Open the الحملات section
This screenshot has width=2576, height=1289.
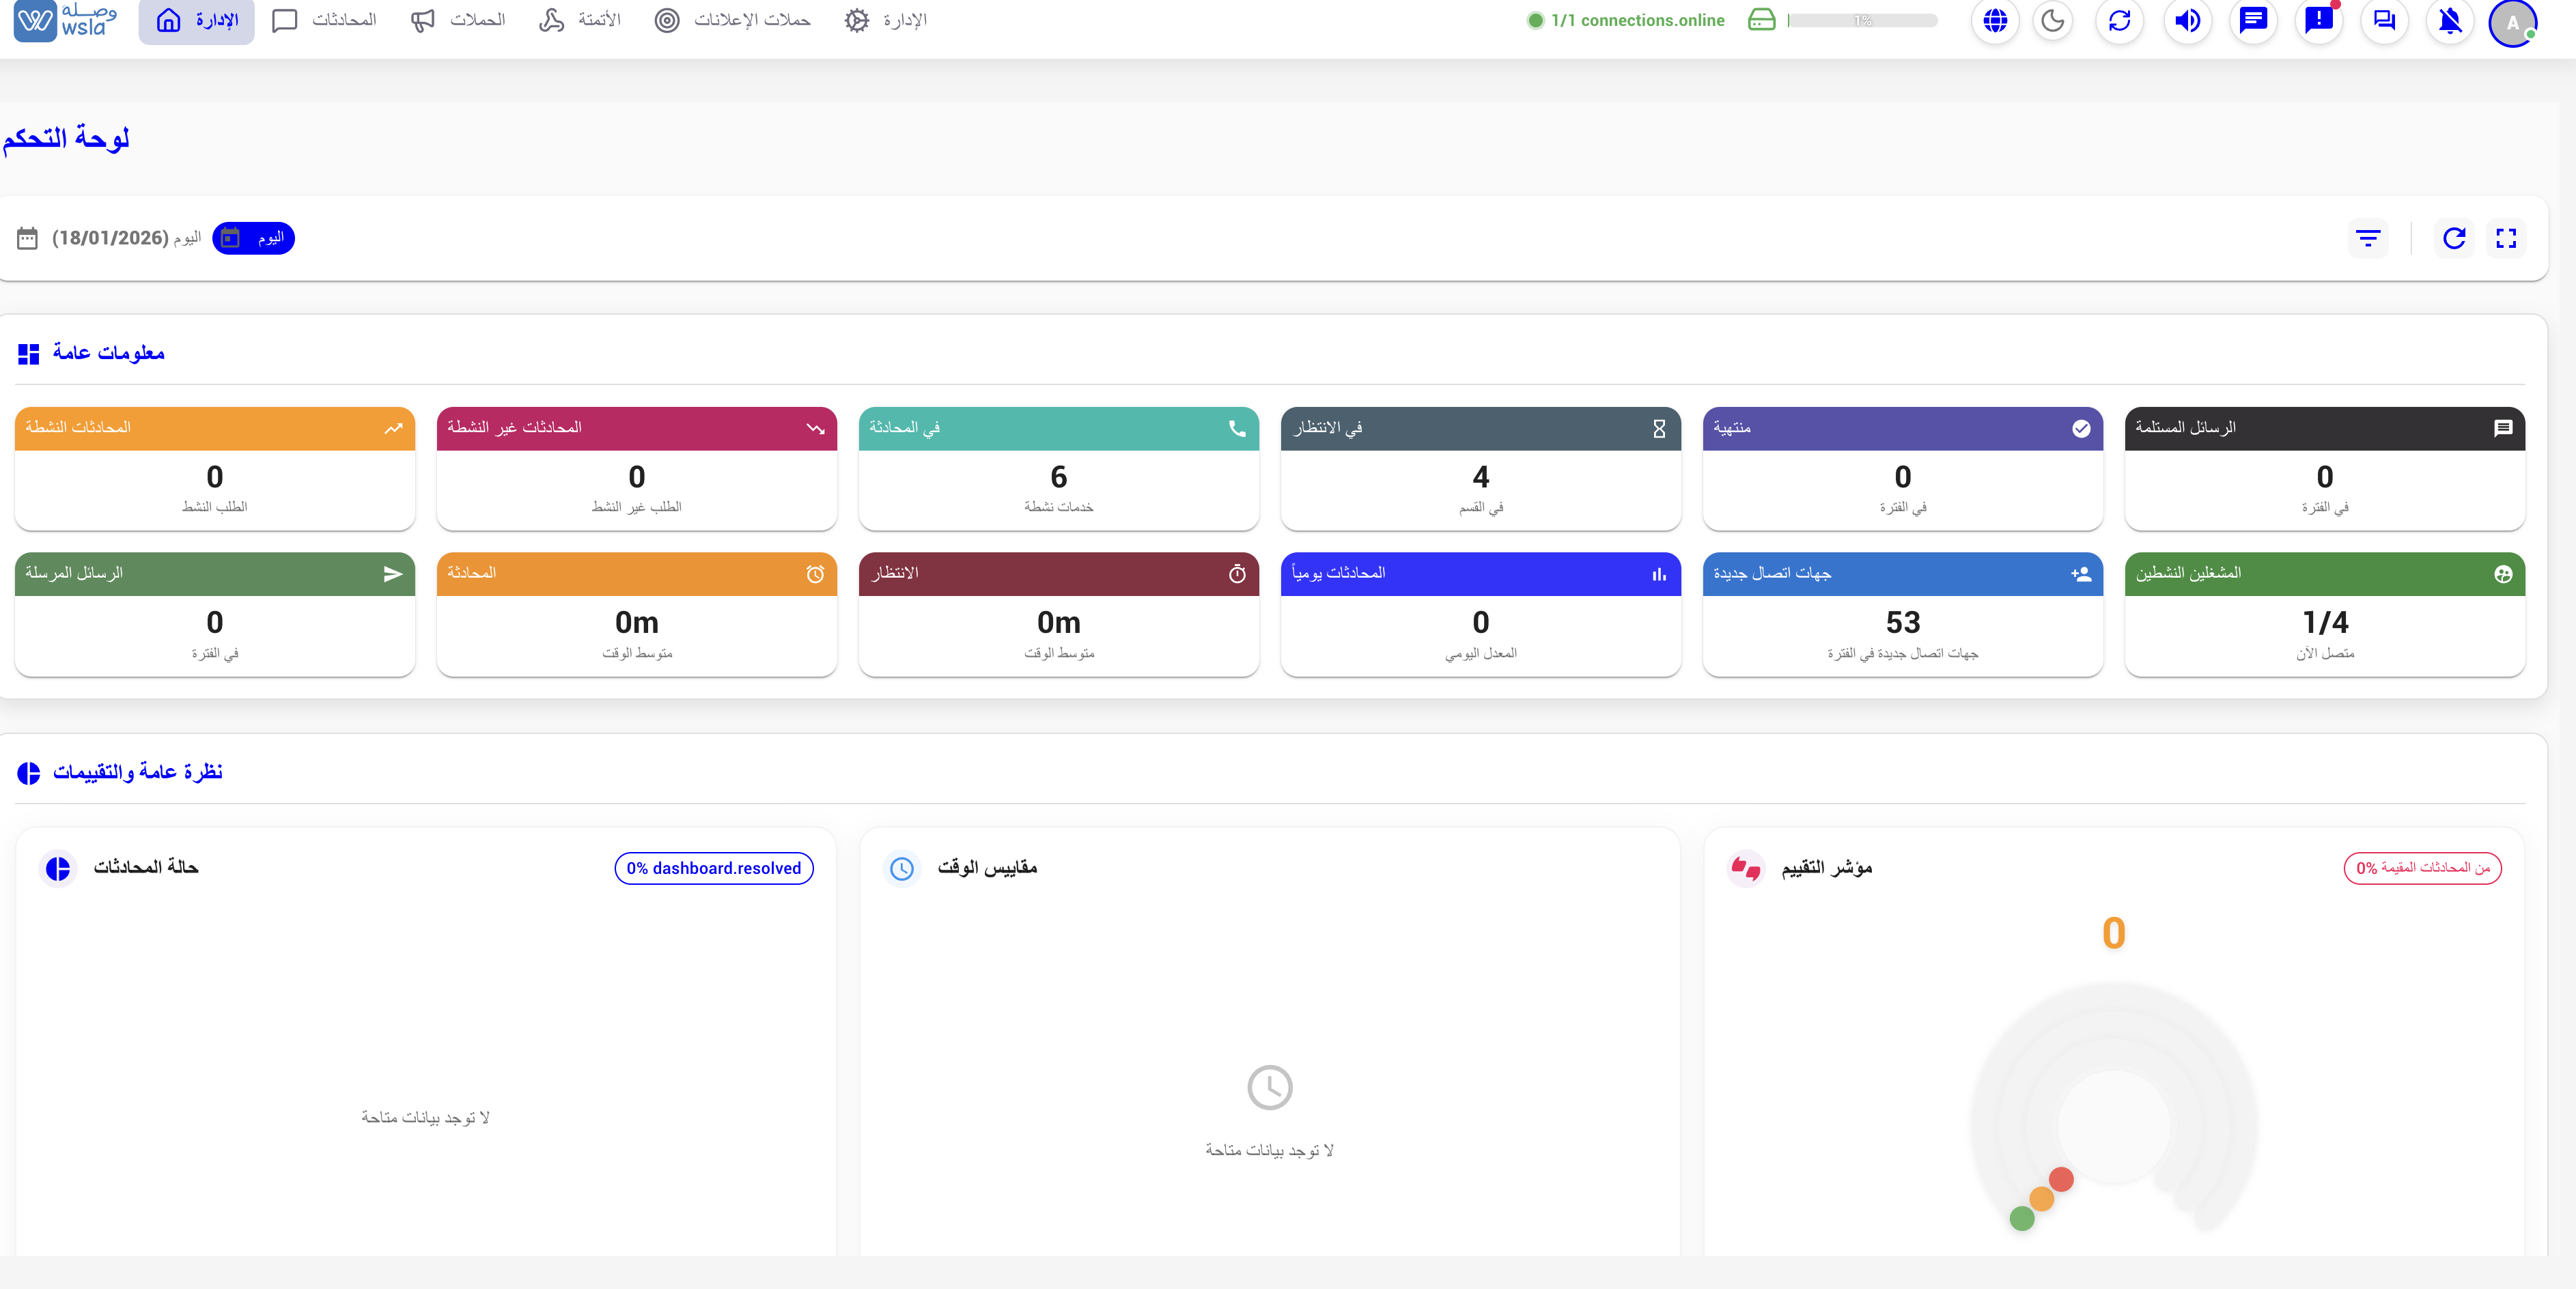(x=456, y=19)
